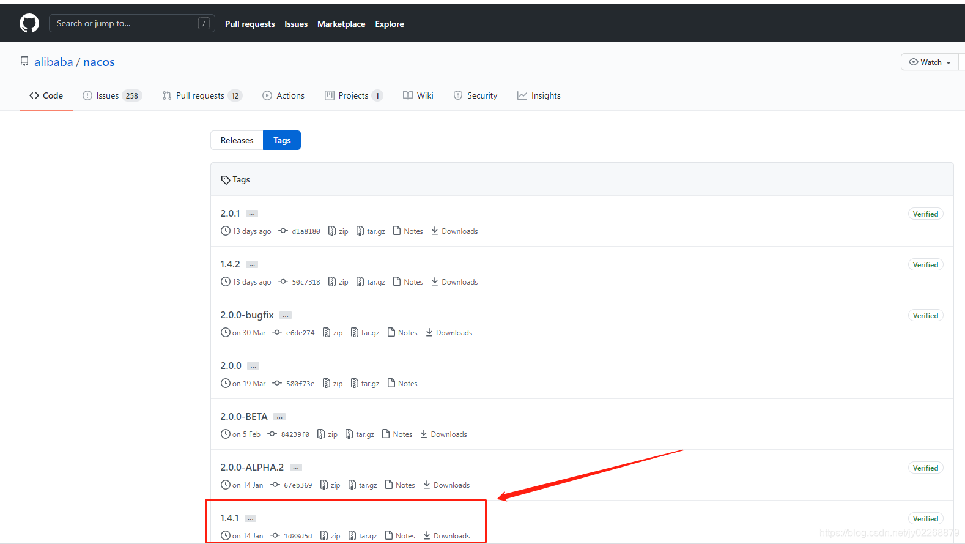This screenshot has width=965, height=544.
Task: Click zip file icon for 2.0.0-BETA
Action: click(x=321, y=434)
